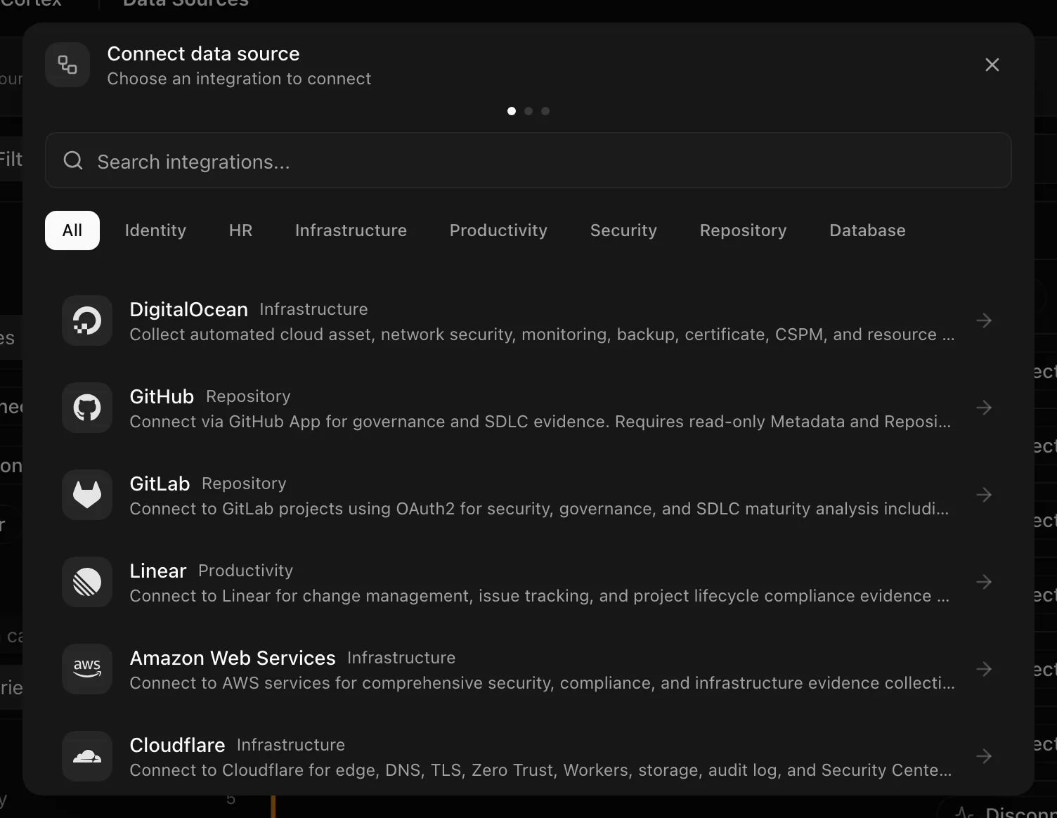
Task: Click the Repository label beside GitLab
Action: click(244, 483)
